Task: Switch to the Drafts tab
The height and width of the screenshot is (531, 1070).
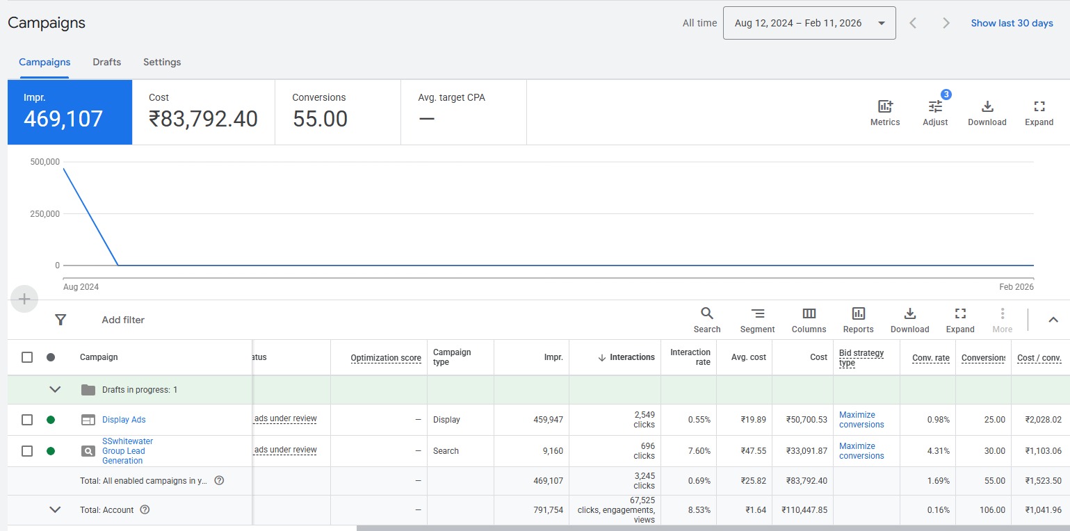Action: tap(106, 62)
